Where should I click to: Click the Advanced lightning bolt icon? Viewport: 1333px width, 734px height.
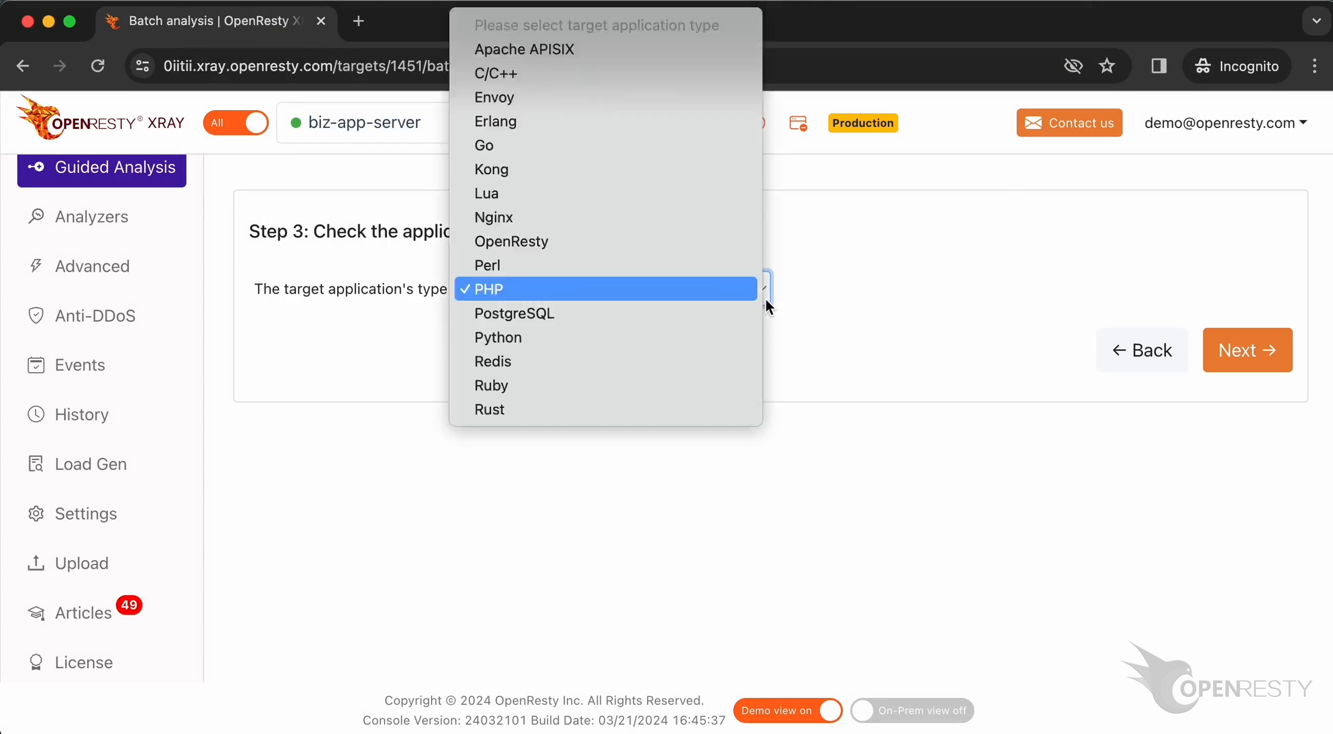coord(36,266)
